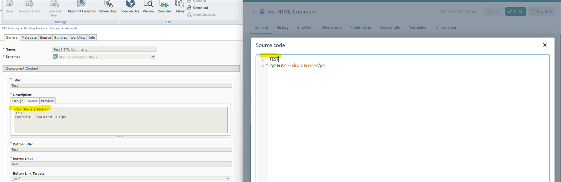This screenshot has height=182, width=561.
Task: Close the Source code dialog
Action: click(x=545, y=45)
